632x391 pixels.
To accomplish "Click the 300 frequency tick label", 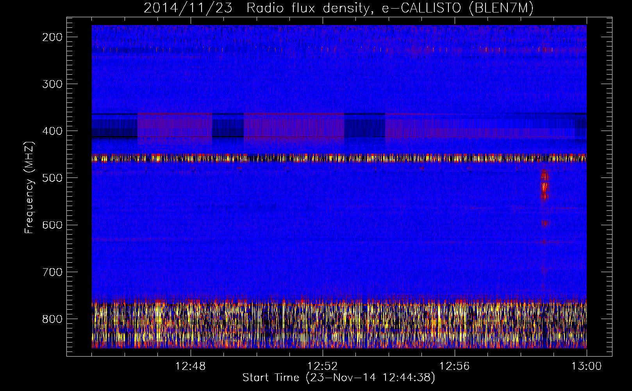I will [x=52, y=84].
